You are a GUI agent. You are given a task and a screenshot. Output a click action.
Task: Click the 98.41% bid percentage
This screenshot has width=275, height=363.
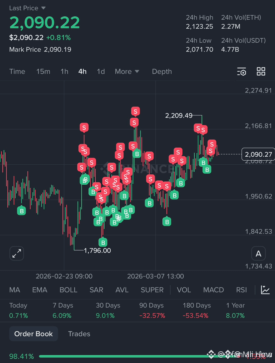(x=22, y=356)
